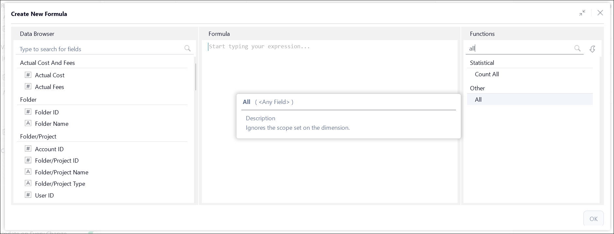
Task: Click the number icon beside Folder ID
Action: coord(28,112)
